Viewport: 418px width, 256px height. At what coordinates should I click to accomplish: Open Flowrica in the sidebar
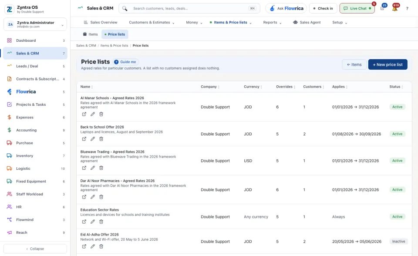[35, 92]
